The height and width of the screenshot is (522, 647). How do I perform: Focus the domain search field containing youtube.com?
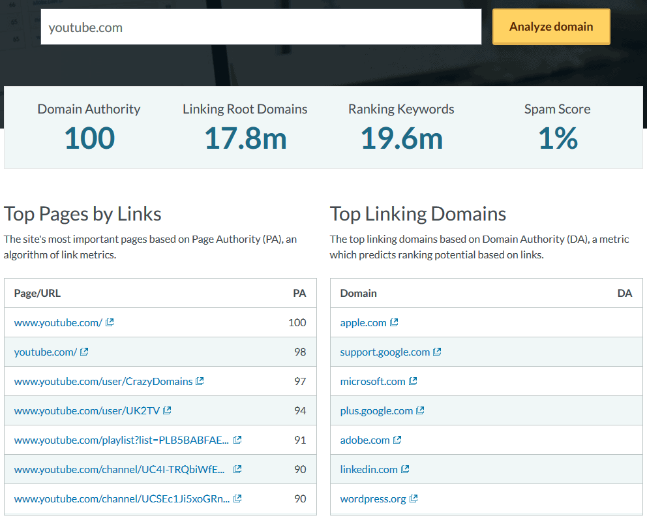coord(261,27)
